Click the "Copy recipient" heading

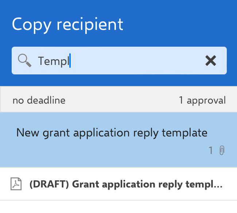(x=67, y=24)
